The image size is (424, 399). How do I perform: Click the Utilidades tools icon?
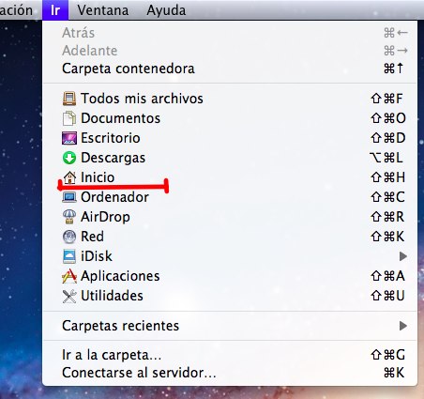pos(69,296)
